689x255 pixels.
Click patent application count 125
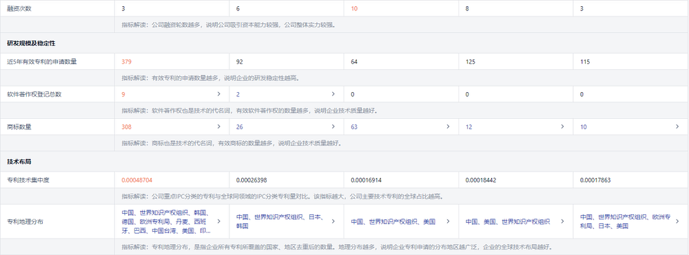tap(470, 62)
